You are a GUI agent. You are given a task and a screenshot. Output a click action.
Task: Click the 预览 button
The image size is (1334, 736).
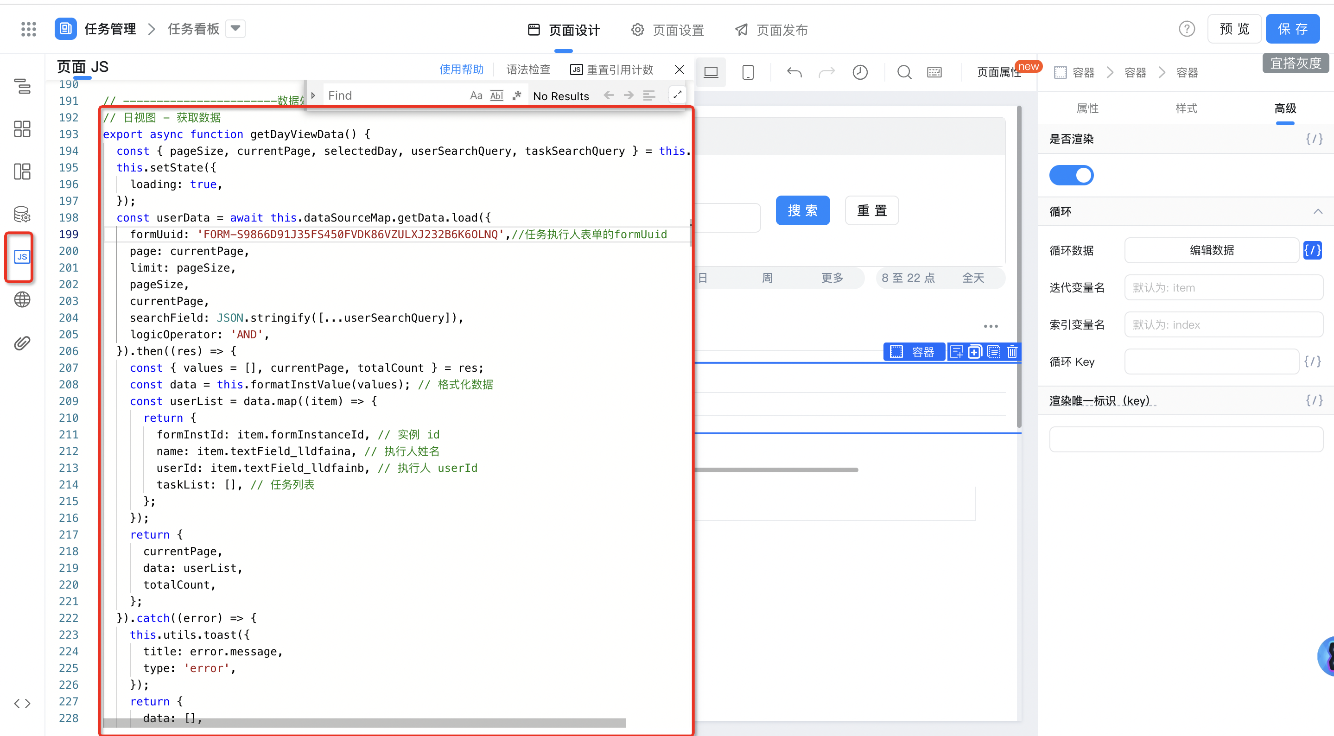tap(1234, 29)
